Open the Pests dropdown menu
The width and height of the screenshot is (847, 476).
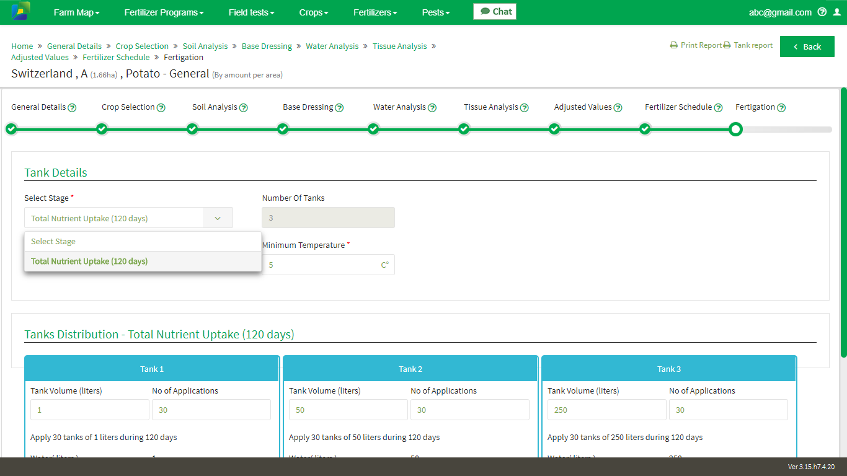[x=436, y=12]
